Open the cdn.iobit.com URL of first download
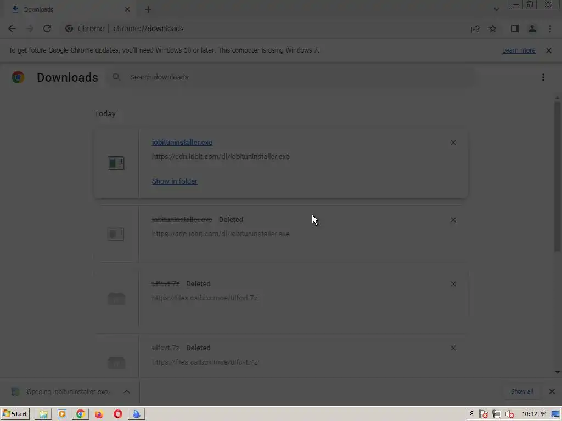 pyautogui.click(x=221, y=156)
